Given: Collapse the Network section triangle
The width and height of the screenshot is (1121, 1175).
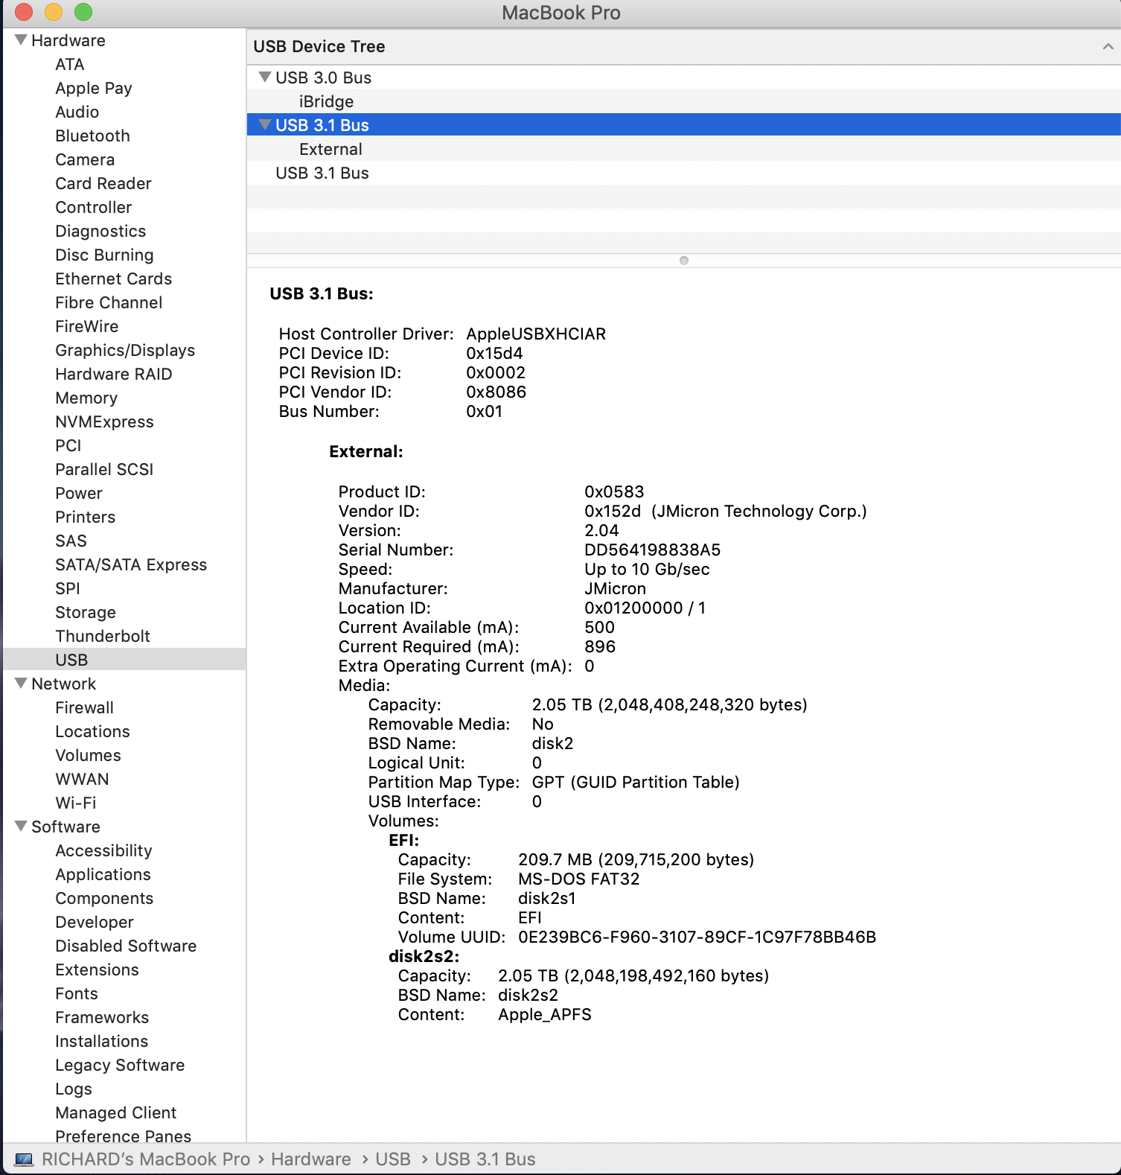Looking at the screenshot, I should (x=21, y=683).
